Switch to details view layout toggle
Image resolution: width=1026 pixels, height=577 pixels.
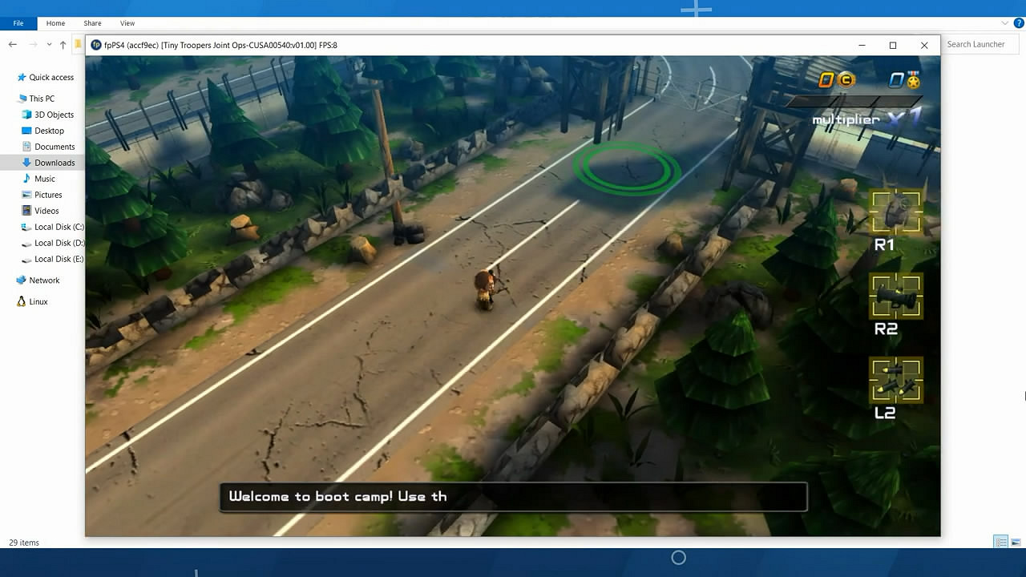[1001, 543]
